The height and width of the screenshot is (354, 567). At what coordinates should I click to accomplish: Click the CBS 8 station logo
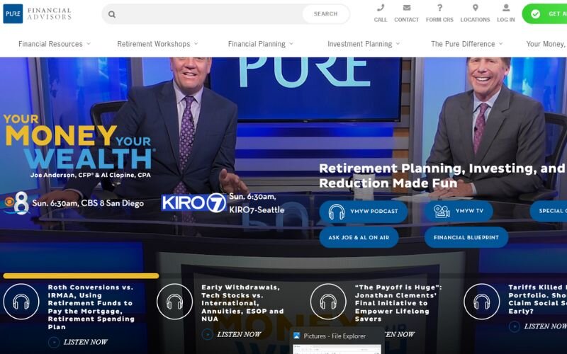16,203
